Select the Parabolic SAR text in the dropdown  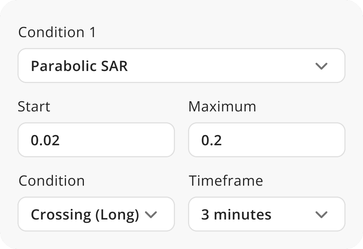(79, 66)
